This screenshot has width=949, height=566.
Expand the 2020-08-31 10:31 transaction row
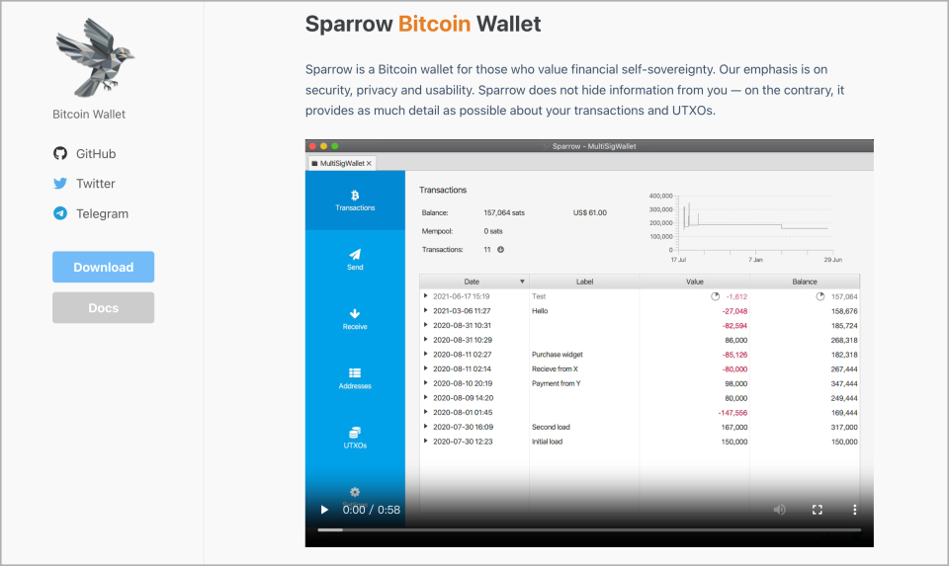[425, 325]
